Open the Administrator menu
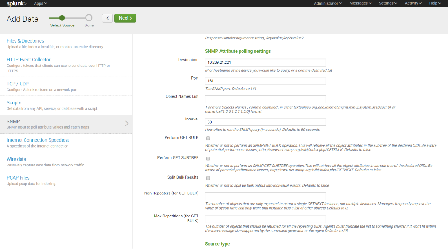The height and width of the screenshot is (250, 448). 328,3
